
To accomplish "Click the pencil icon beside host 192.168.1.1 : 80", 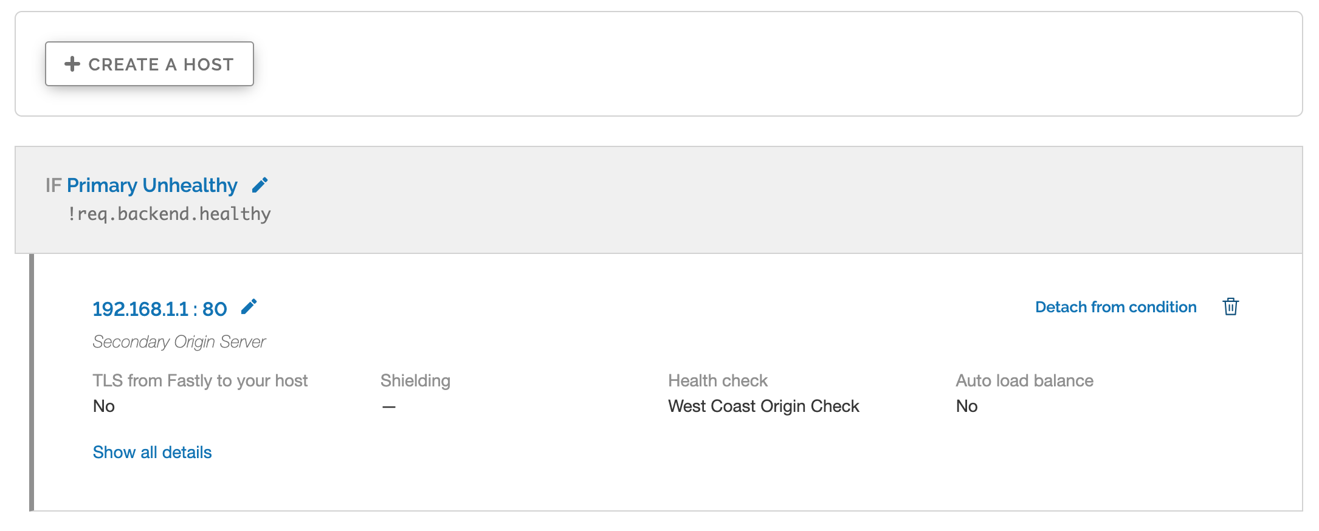I will point(249,307).
